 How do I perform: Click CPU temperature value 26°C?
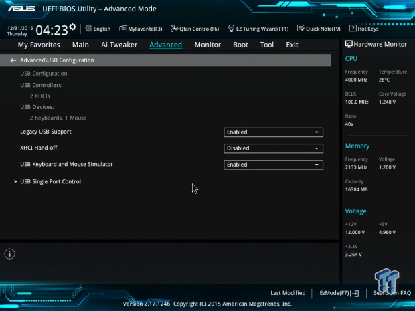coord(384,80)
